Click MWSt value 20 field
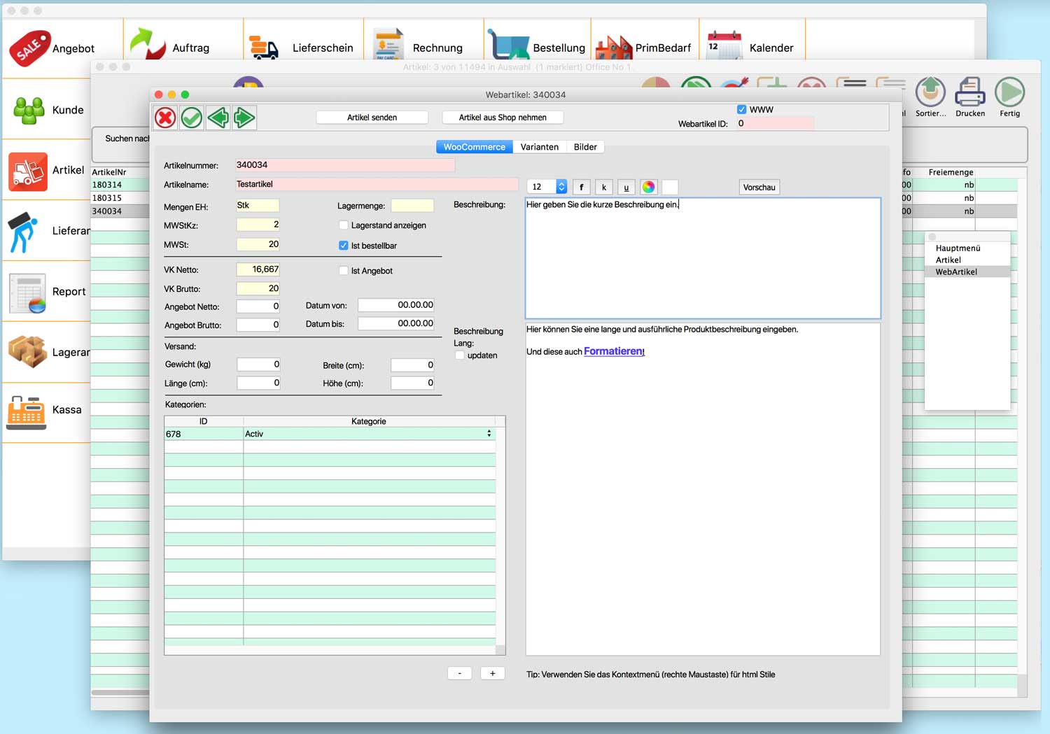 (258, 244)
